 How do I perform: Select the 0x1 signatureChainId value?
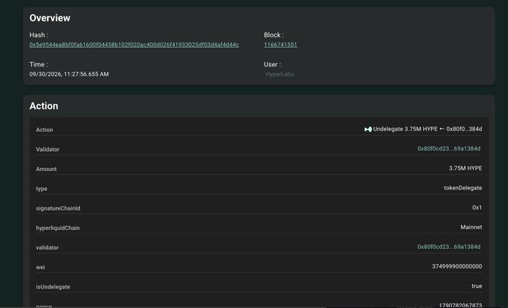click(x=477, y=207)
